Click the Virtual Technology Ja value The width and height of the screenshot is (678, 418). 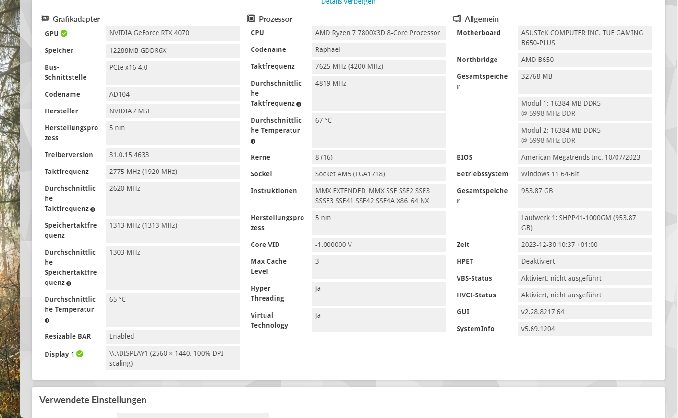click(x=379, y=320)
